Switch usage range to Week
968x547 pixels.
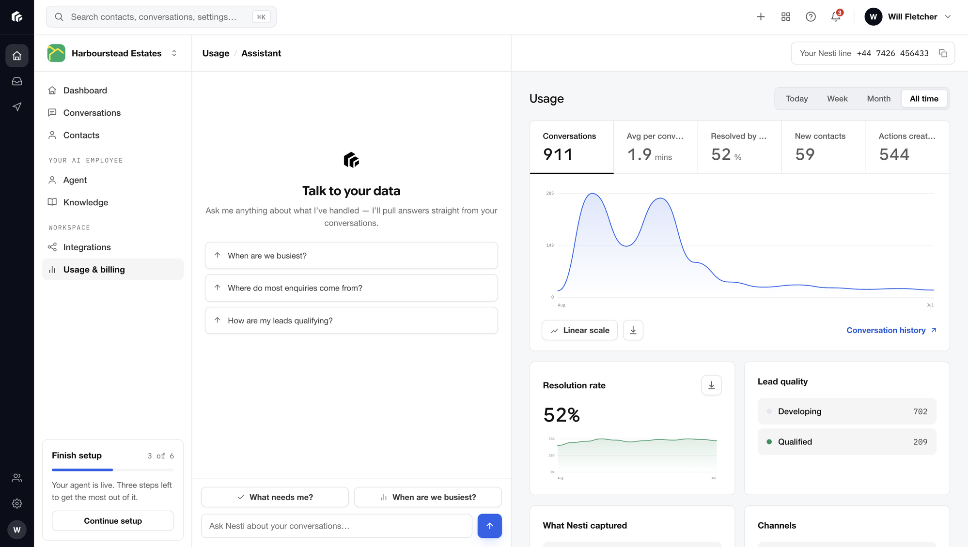[x=837, y=99]
